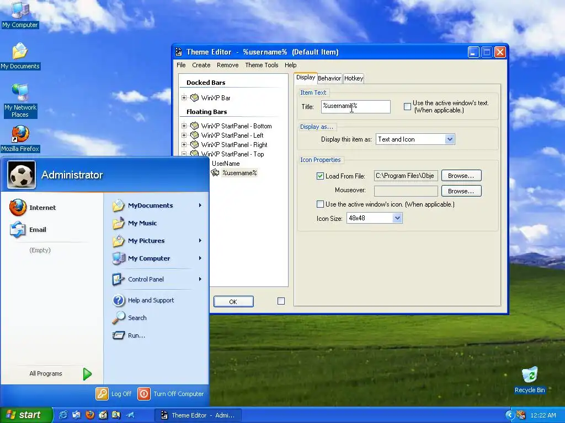565x423 pixels.
Task: Click OK button in Theme Editor
Action: pyautogui.click(x=233, y=301)
